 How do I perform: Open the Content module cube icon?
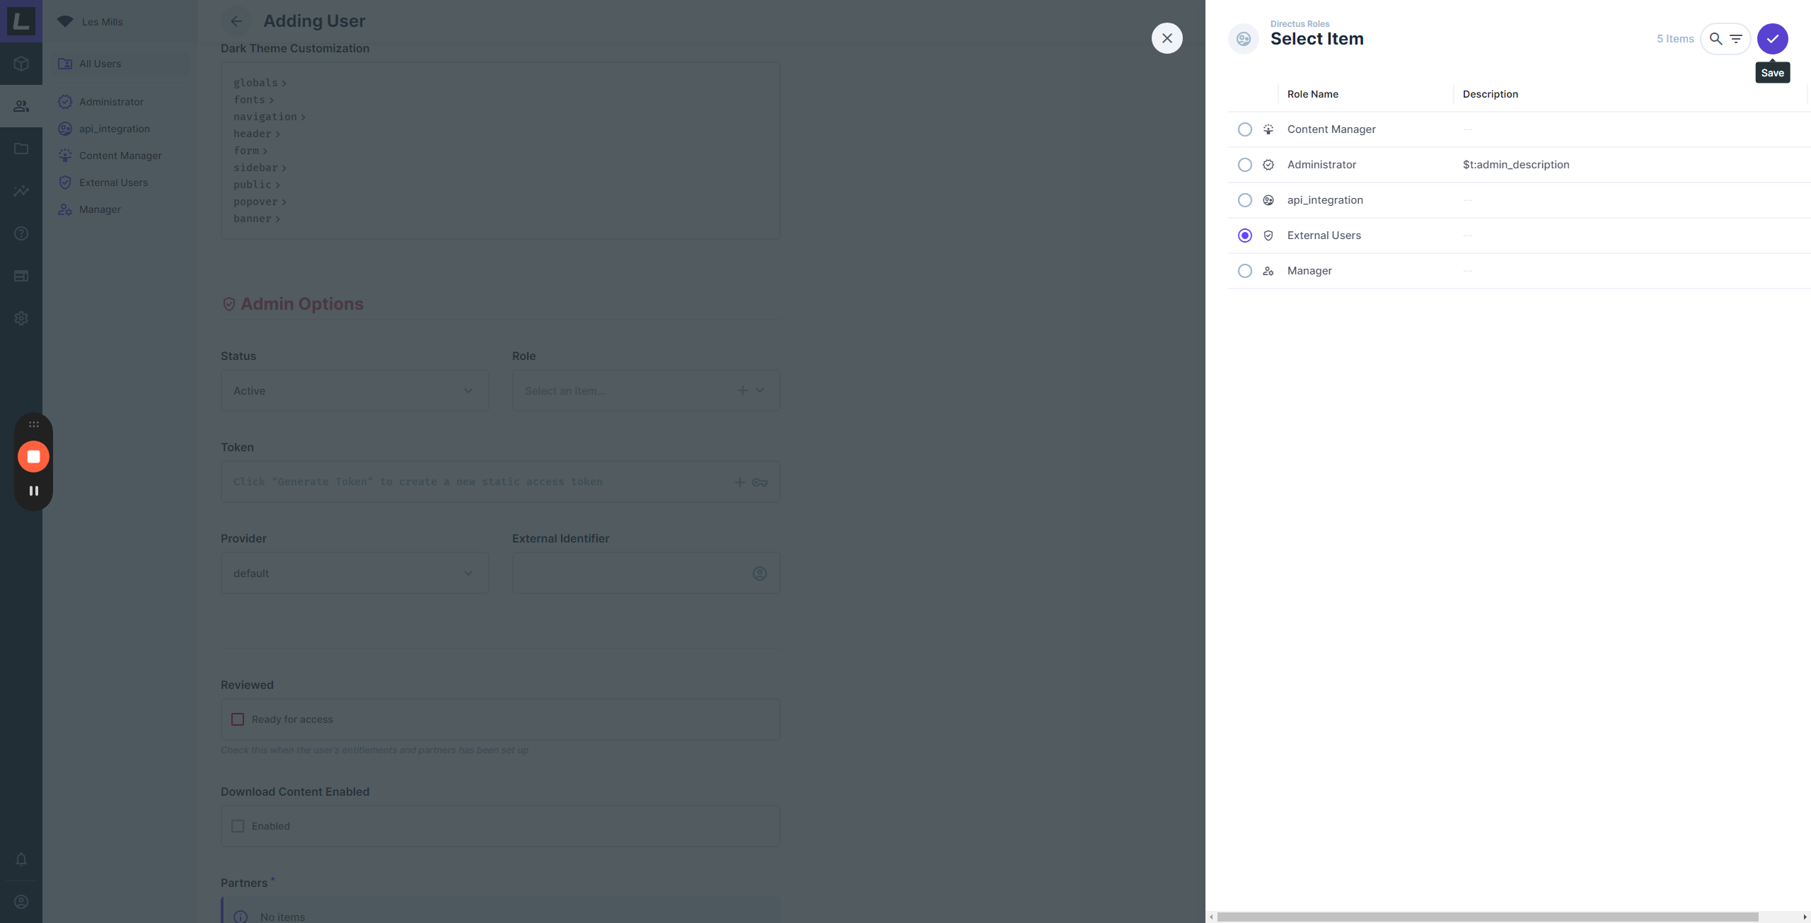click(x=21, y=64)
